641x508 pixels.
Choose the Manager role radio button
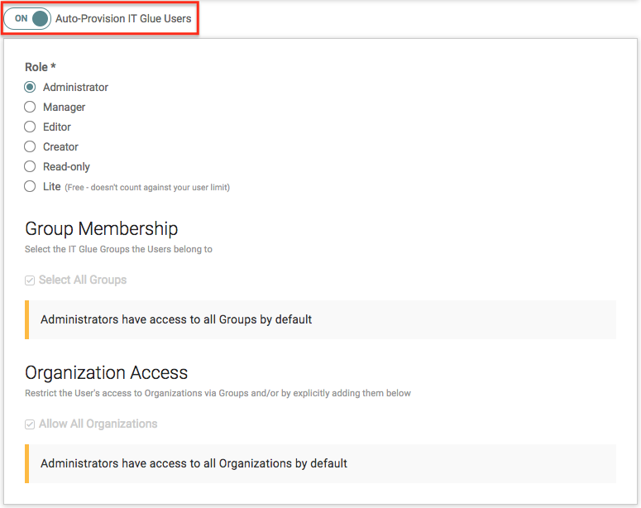(30, 107)
